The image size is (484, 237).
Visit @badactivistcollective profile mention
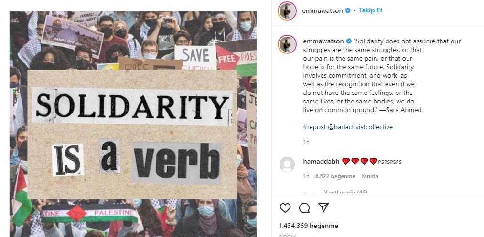tap(360, 127)
